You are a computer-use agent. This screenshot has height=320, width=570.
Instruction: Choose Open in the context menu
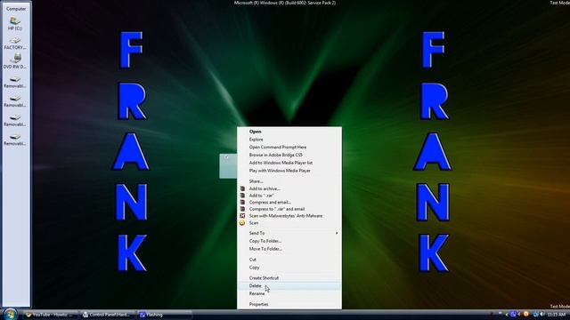coord(289,132)
